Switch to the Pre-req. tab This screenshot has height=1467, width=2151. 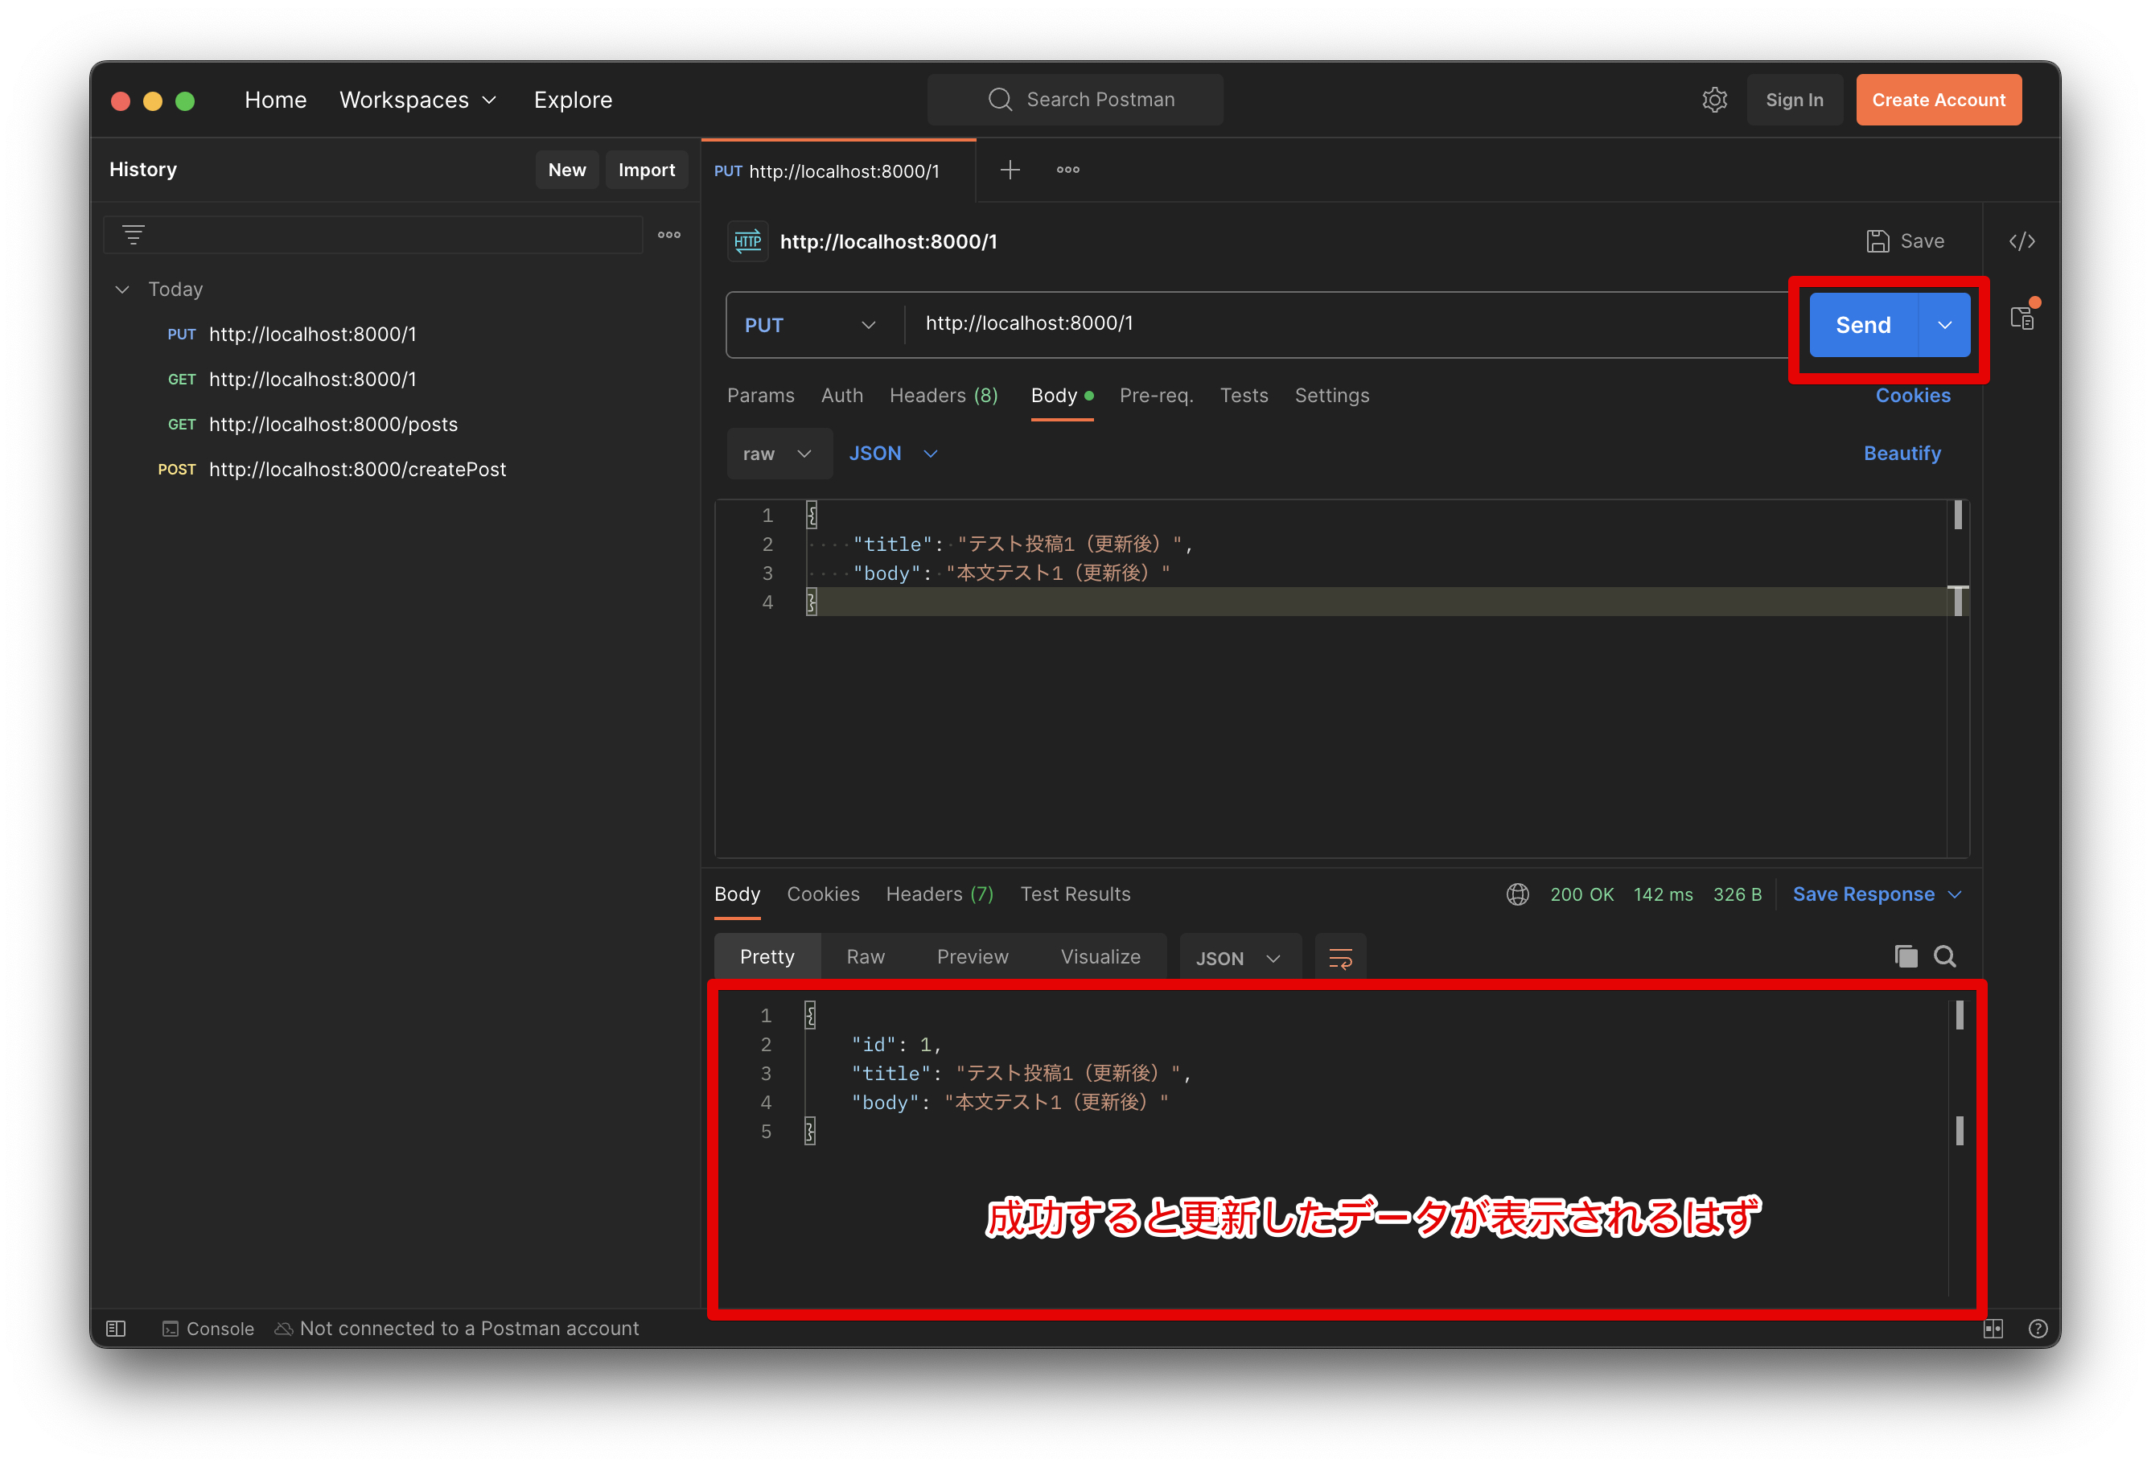(1156, 395)
